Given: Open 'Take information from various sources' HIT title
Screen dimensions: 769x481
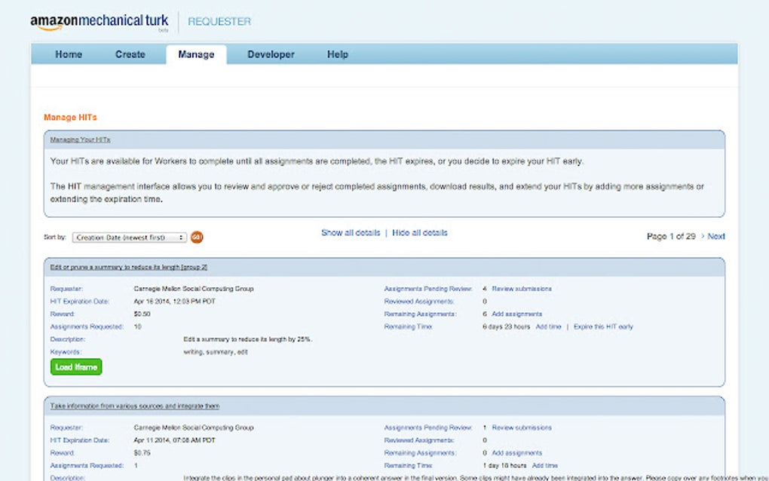Looking at the screenshot, I should (x=135, y=406).
